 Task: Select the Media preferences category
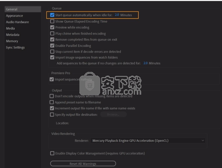[x=10, y=28]
